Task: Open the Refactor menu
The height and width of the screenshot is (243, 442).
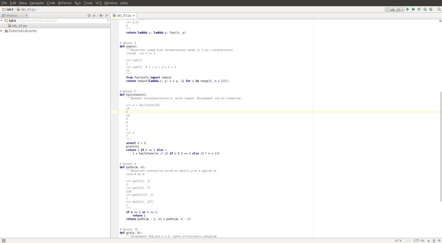Action: pyautogui.click(x=65, y=3)
